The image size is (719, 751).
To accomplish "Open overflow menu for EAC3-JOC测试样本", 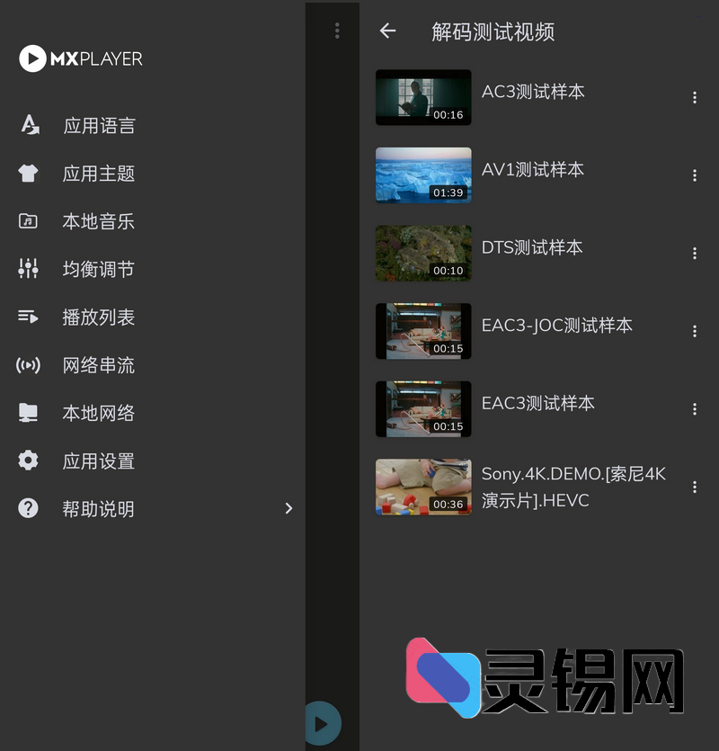I will [694, 331].
